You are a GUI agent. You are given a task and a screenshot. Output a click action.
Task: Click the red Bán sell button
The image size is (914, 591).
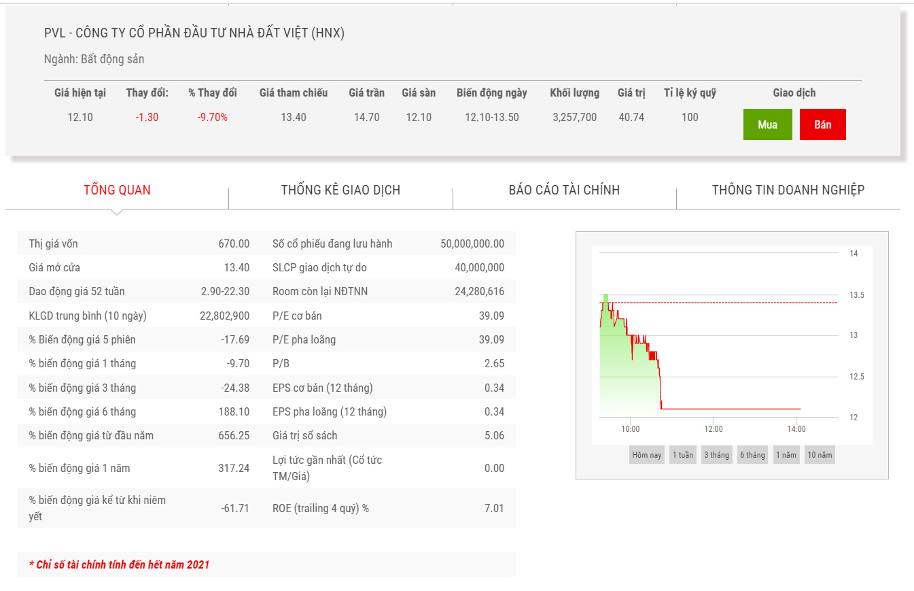tap(822, 124)
